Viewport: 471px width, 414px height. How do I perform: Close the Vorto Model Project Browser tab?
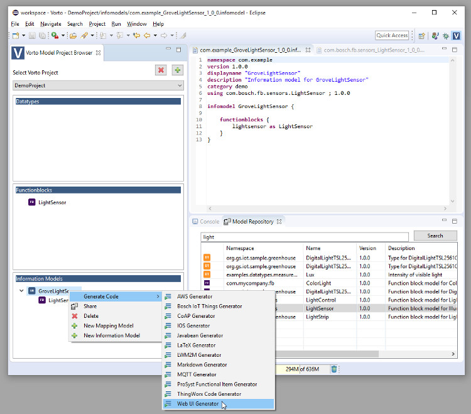[x=98, y=53]
